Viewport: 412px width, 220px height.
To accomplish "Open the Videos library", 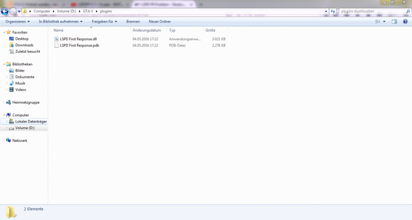I will click(x=21, y=90).
